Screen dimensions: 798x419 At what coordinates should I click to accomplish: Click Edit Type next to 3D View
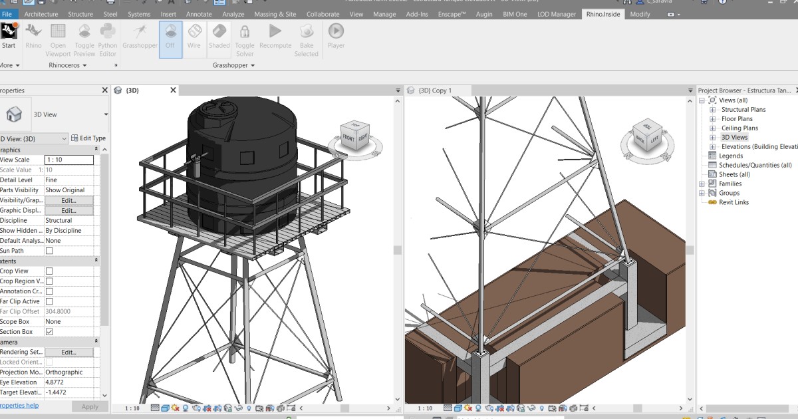(91, 138)
